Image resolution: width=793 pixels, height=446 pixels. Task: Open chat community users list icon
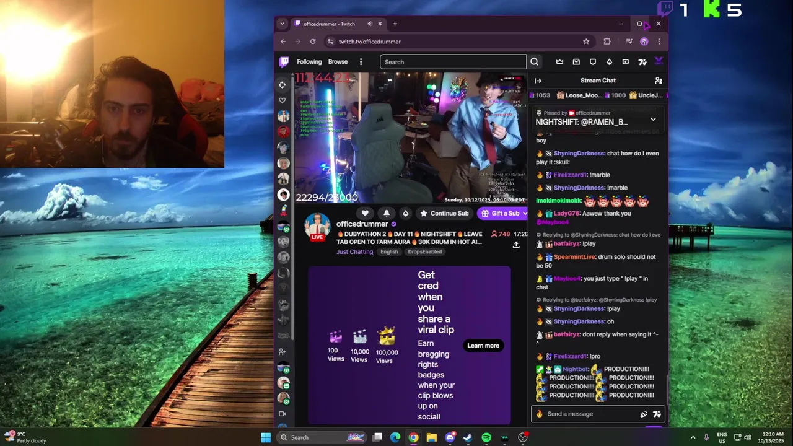click(659, 81)
